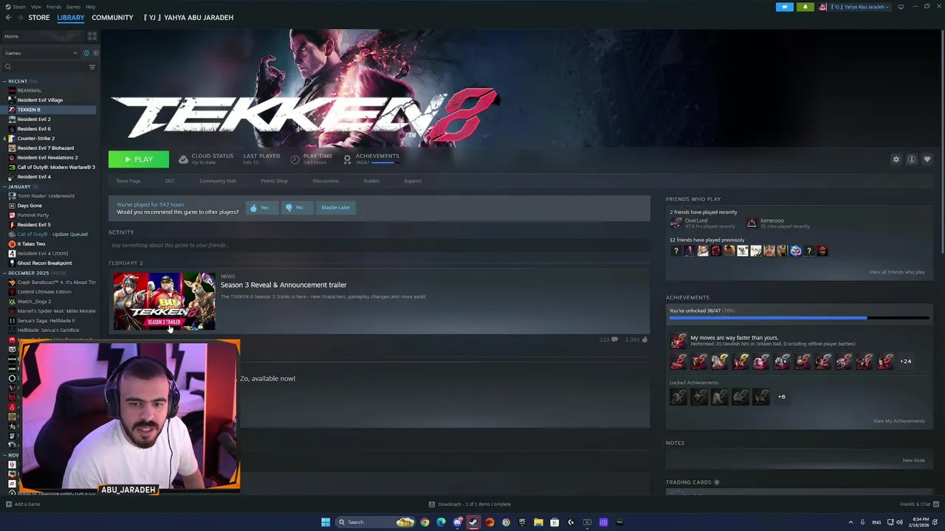945x531 pixels.
Task: Open the View menu
Action: (35, 7)
